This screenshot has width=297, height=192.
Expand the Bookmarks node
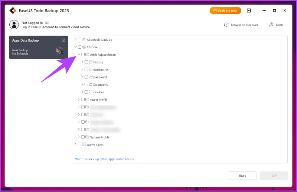pyautogui.click(x=82, y=69)
